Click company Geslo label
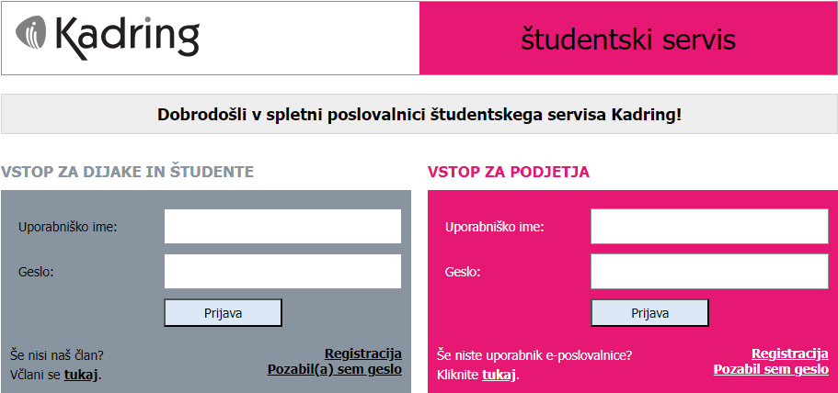This screenshot has width=838, height=393. 463,272
